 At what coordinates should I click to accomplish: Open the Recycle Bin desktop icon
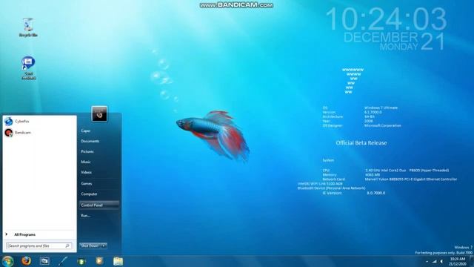point(28,27)
